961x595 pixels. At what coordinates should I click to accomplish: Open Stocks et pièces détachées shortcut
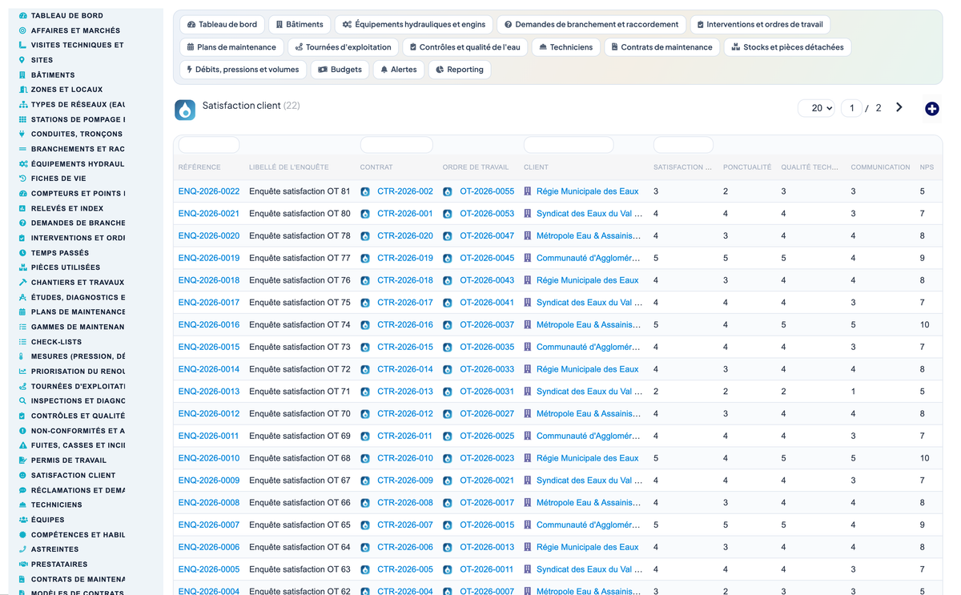click(x=787, y=47)
